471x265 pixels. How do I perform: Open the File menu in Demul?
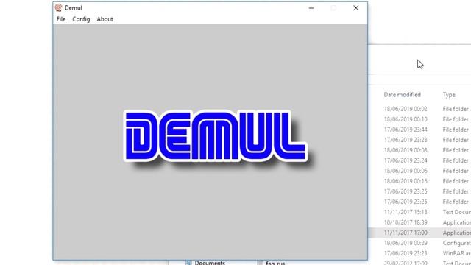[61, 19]
